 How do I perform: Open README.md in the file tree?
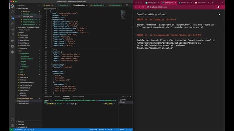pyautogui.click(x=24, y=103)
